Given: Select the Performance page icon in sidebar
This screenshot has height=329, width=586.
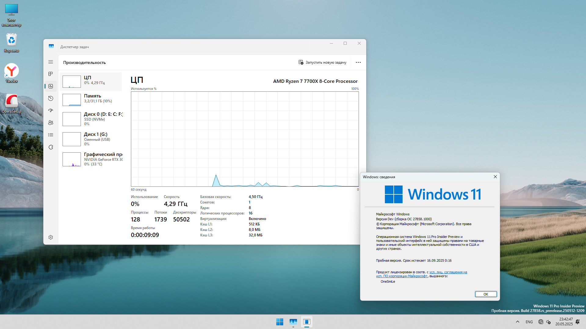Looking at the screenshot, I should (51, 86).
